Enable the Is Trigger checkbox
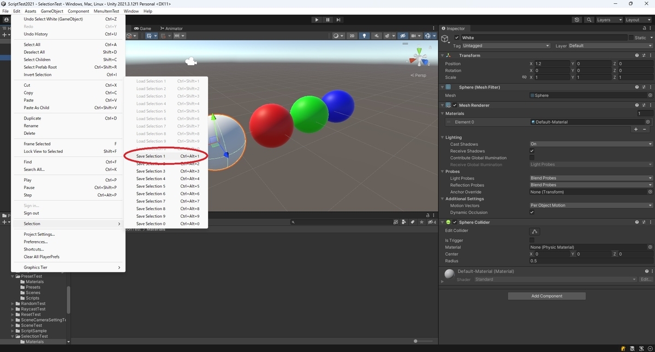The height and width of the screenshot is (352, 655). [x=532, y=240]
